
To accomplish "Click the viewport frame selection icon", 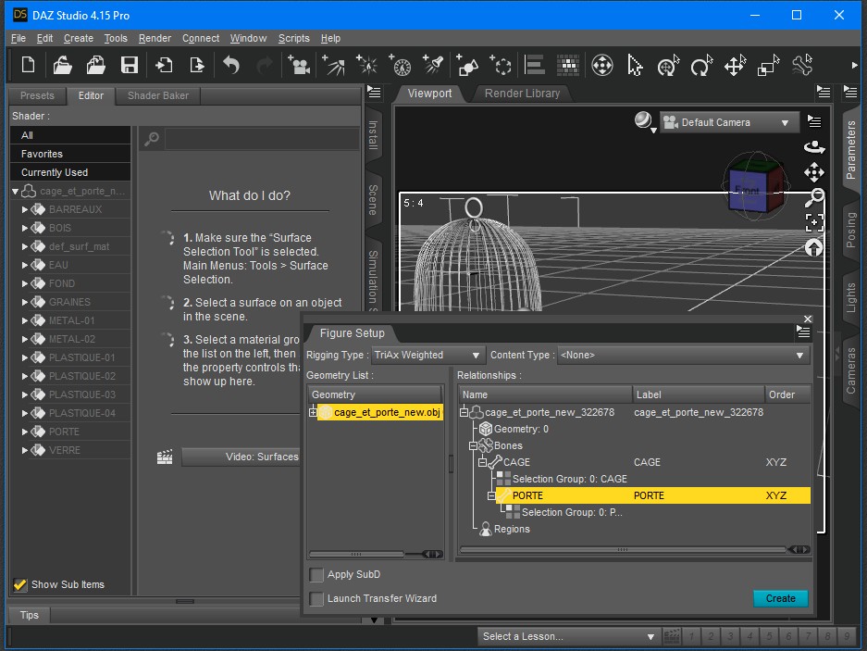I will pyautogui.click(x=814, y=222).
